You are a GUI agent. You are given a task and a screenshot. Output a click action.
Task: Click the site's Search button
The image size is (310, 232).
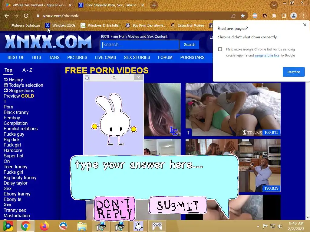[x=190, y=45]
